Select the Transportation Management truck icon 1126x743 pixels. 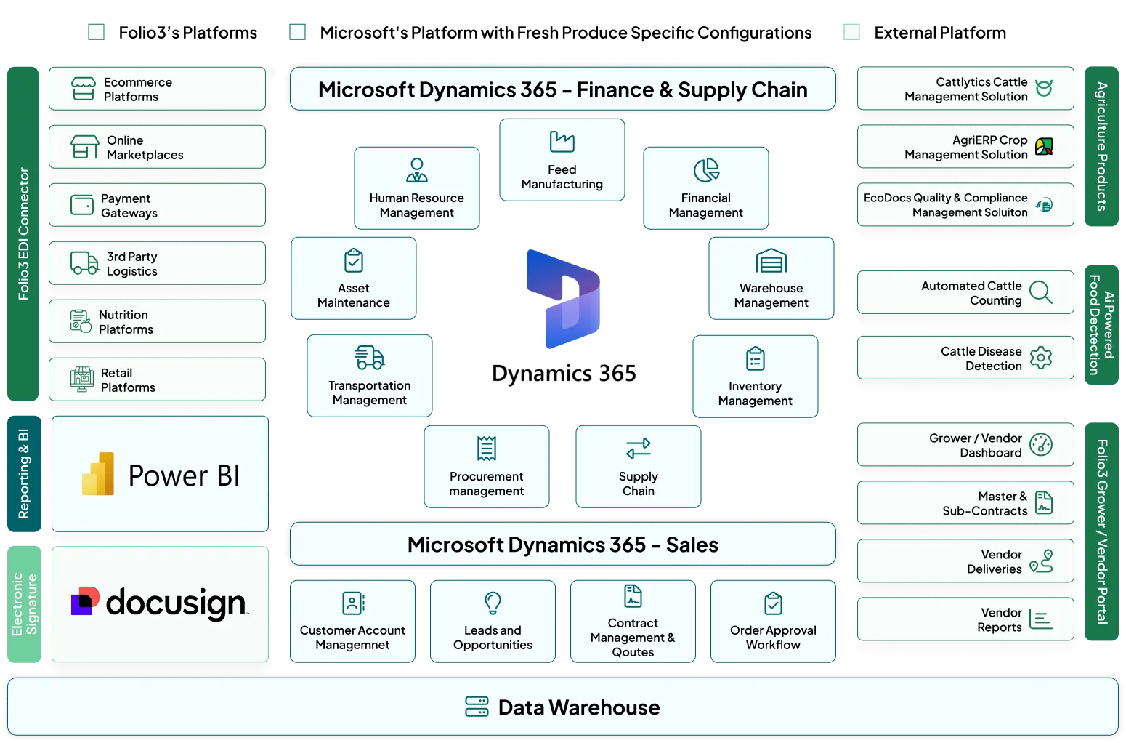coord(369,358)
